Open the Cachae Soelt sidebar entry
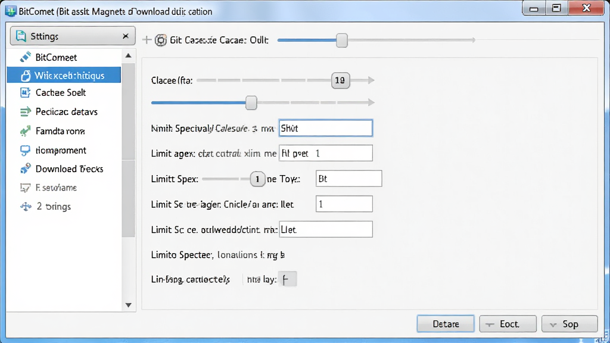Screen dimensions: 610x343 64,92
